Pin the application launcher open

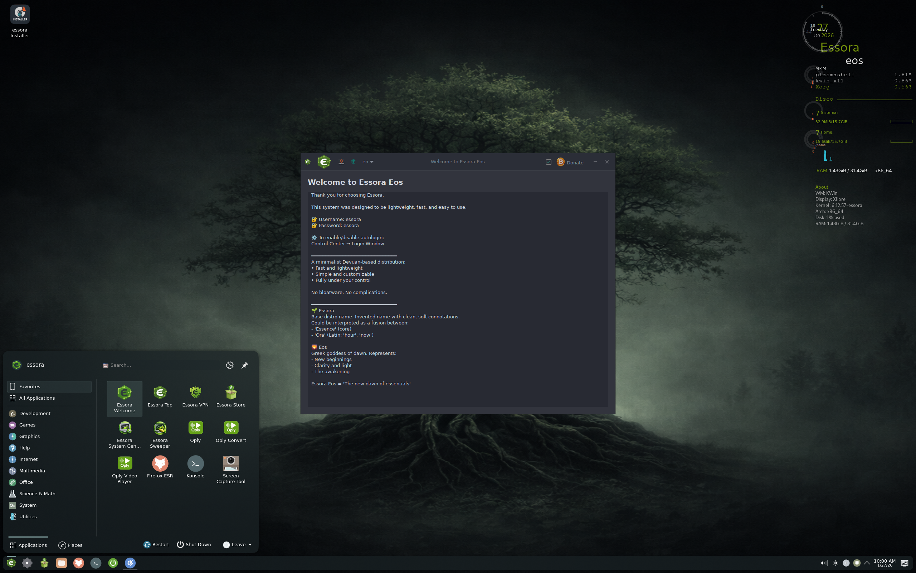coord(244,365)
